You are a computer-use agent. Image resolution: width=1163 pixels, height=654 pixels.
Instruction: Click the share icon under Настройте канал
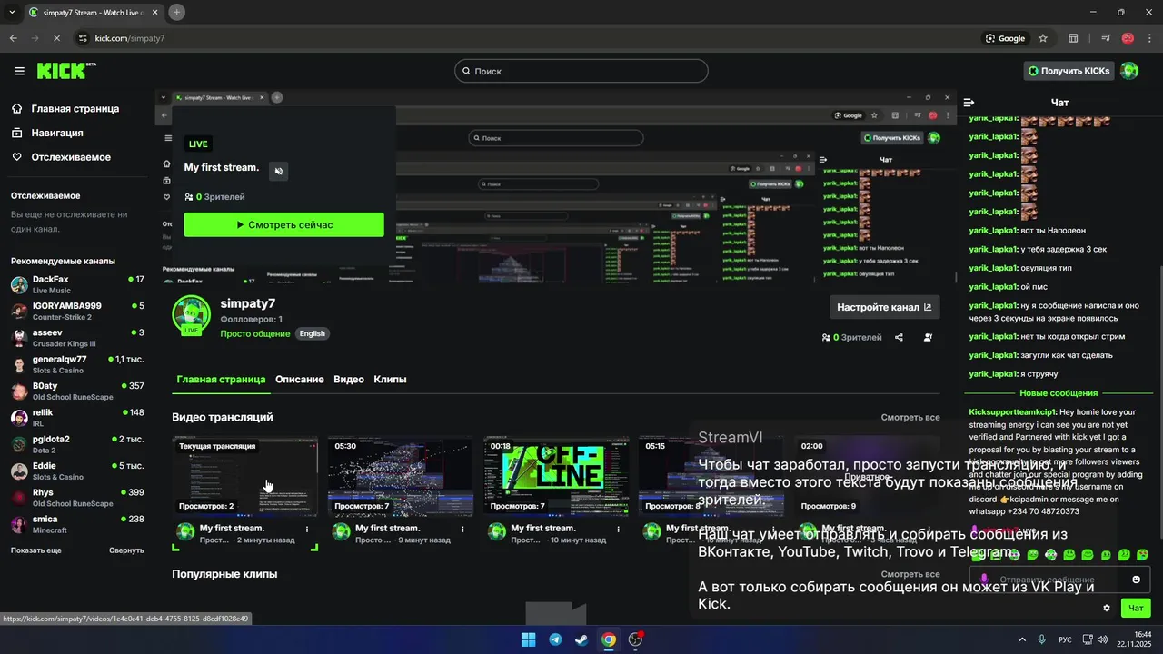click(x=899, y=337)
